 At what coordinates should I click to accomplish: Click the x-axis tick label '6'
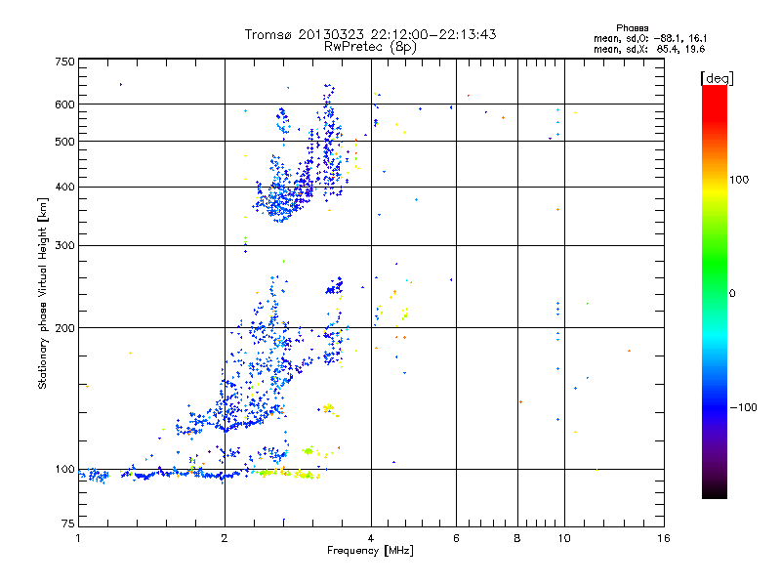click(456, 538)
